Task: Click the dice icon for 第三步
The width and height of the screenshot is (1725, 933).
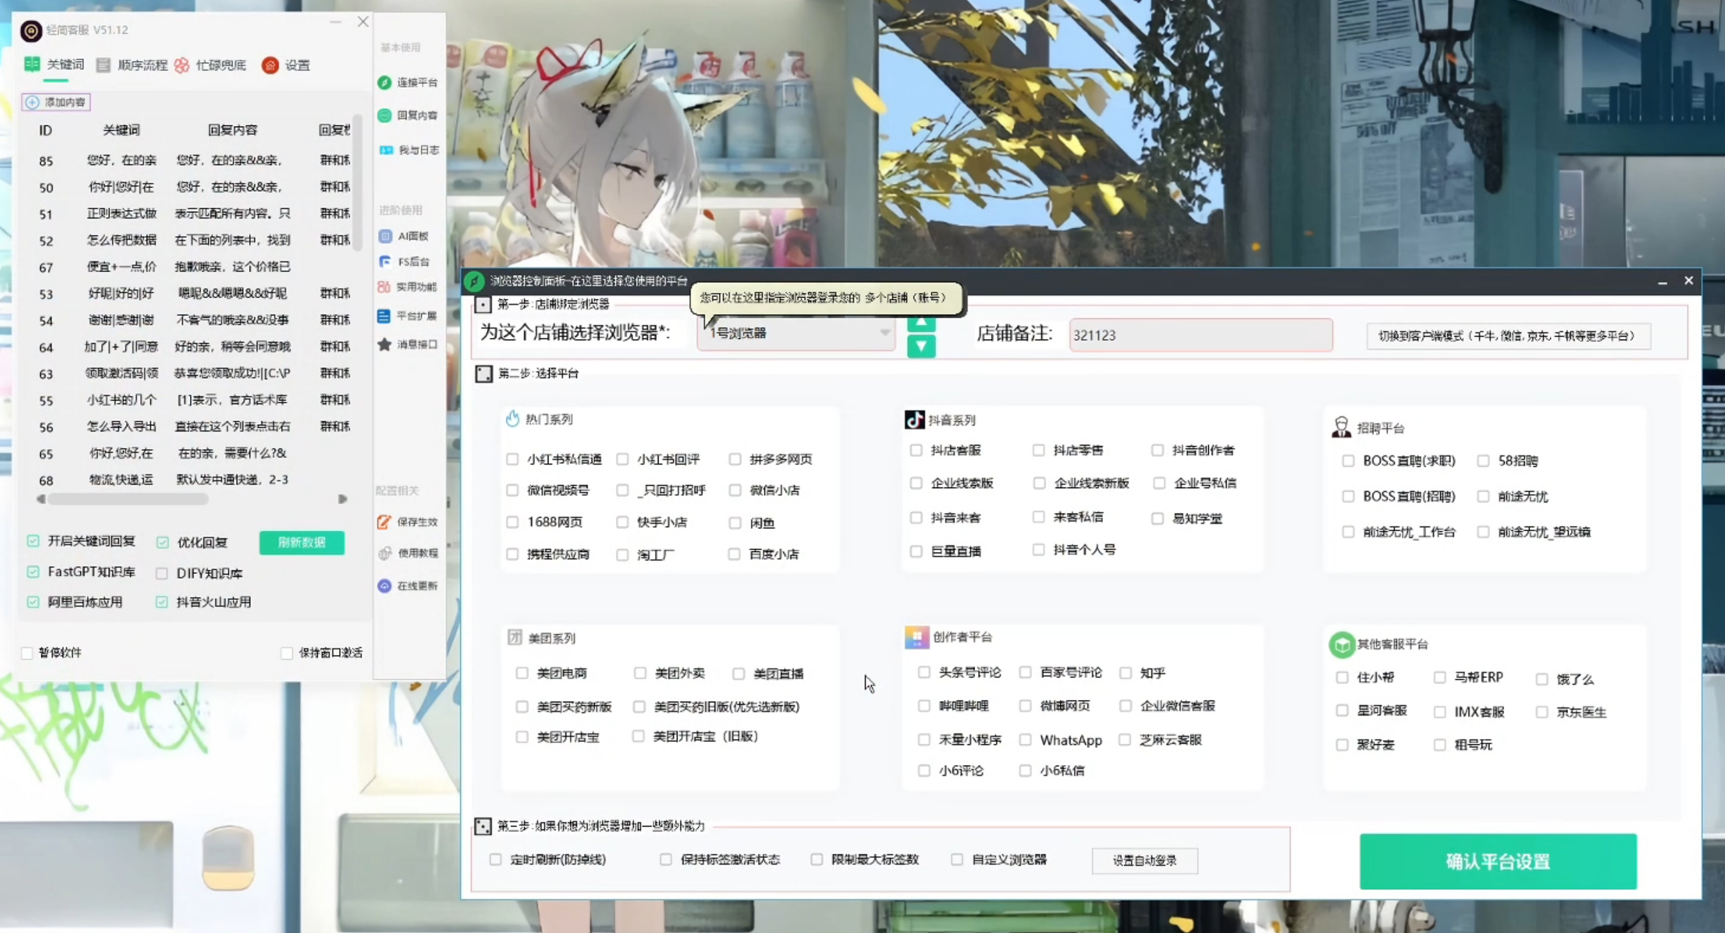Action: [483, 826]
